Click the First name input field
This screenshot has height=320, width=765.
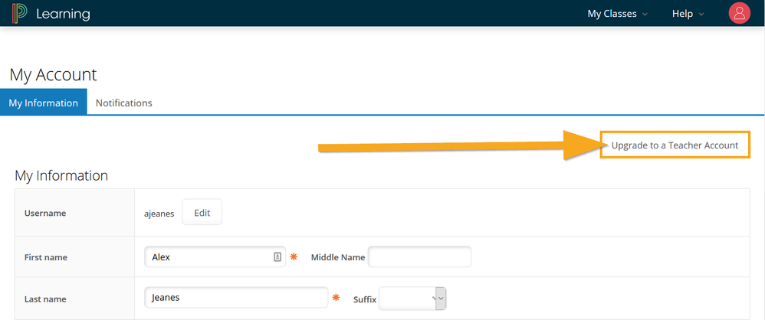pos(215,256)
